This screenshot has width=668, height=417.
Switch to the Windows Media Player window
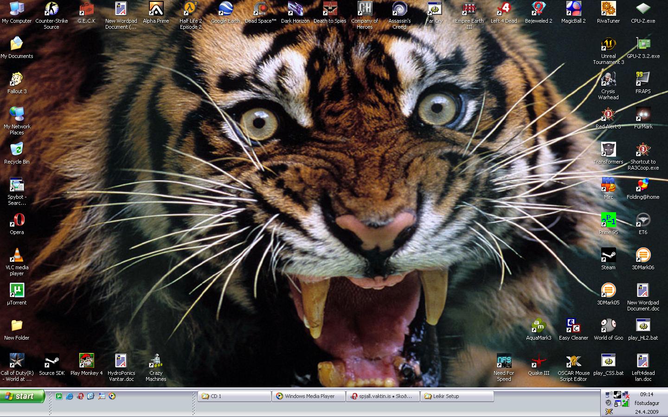pyautogui.click(x=308, y=396)
